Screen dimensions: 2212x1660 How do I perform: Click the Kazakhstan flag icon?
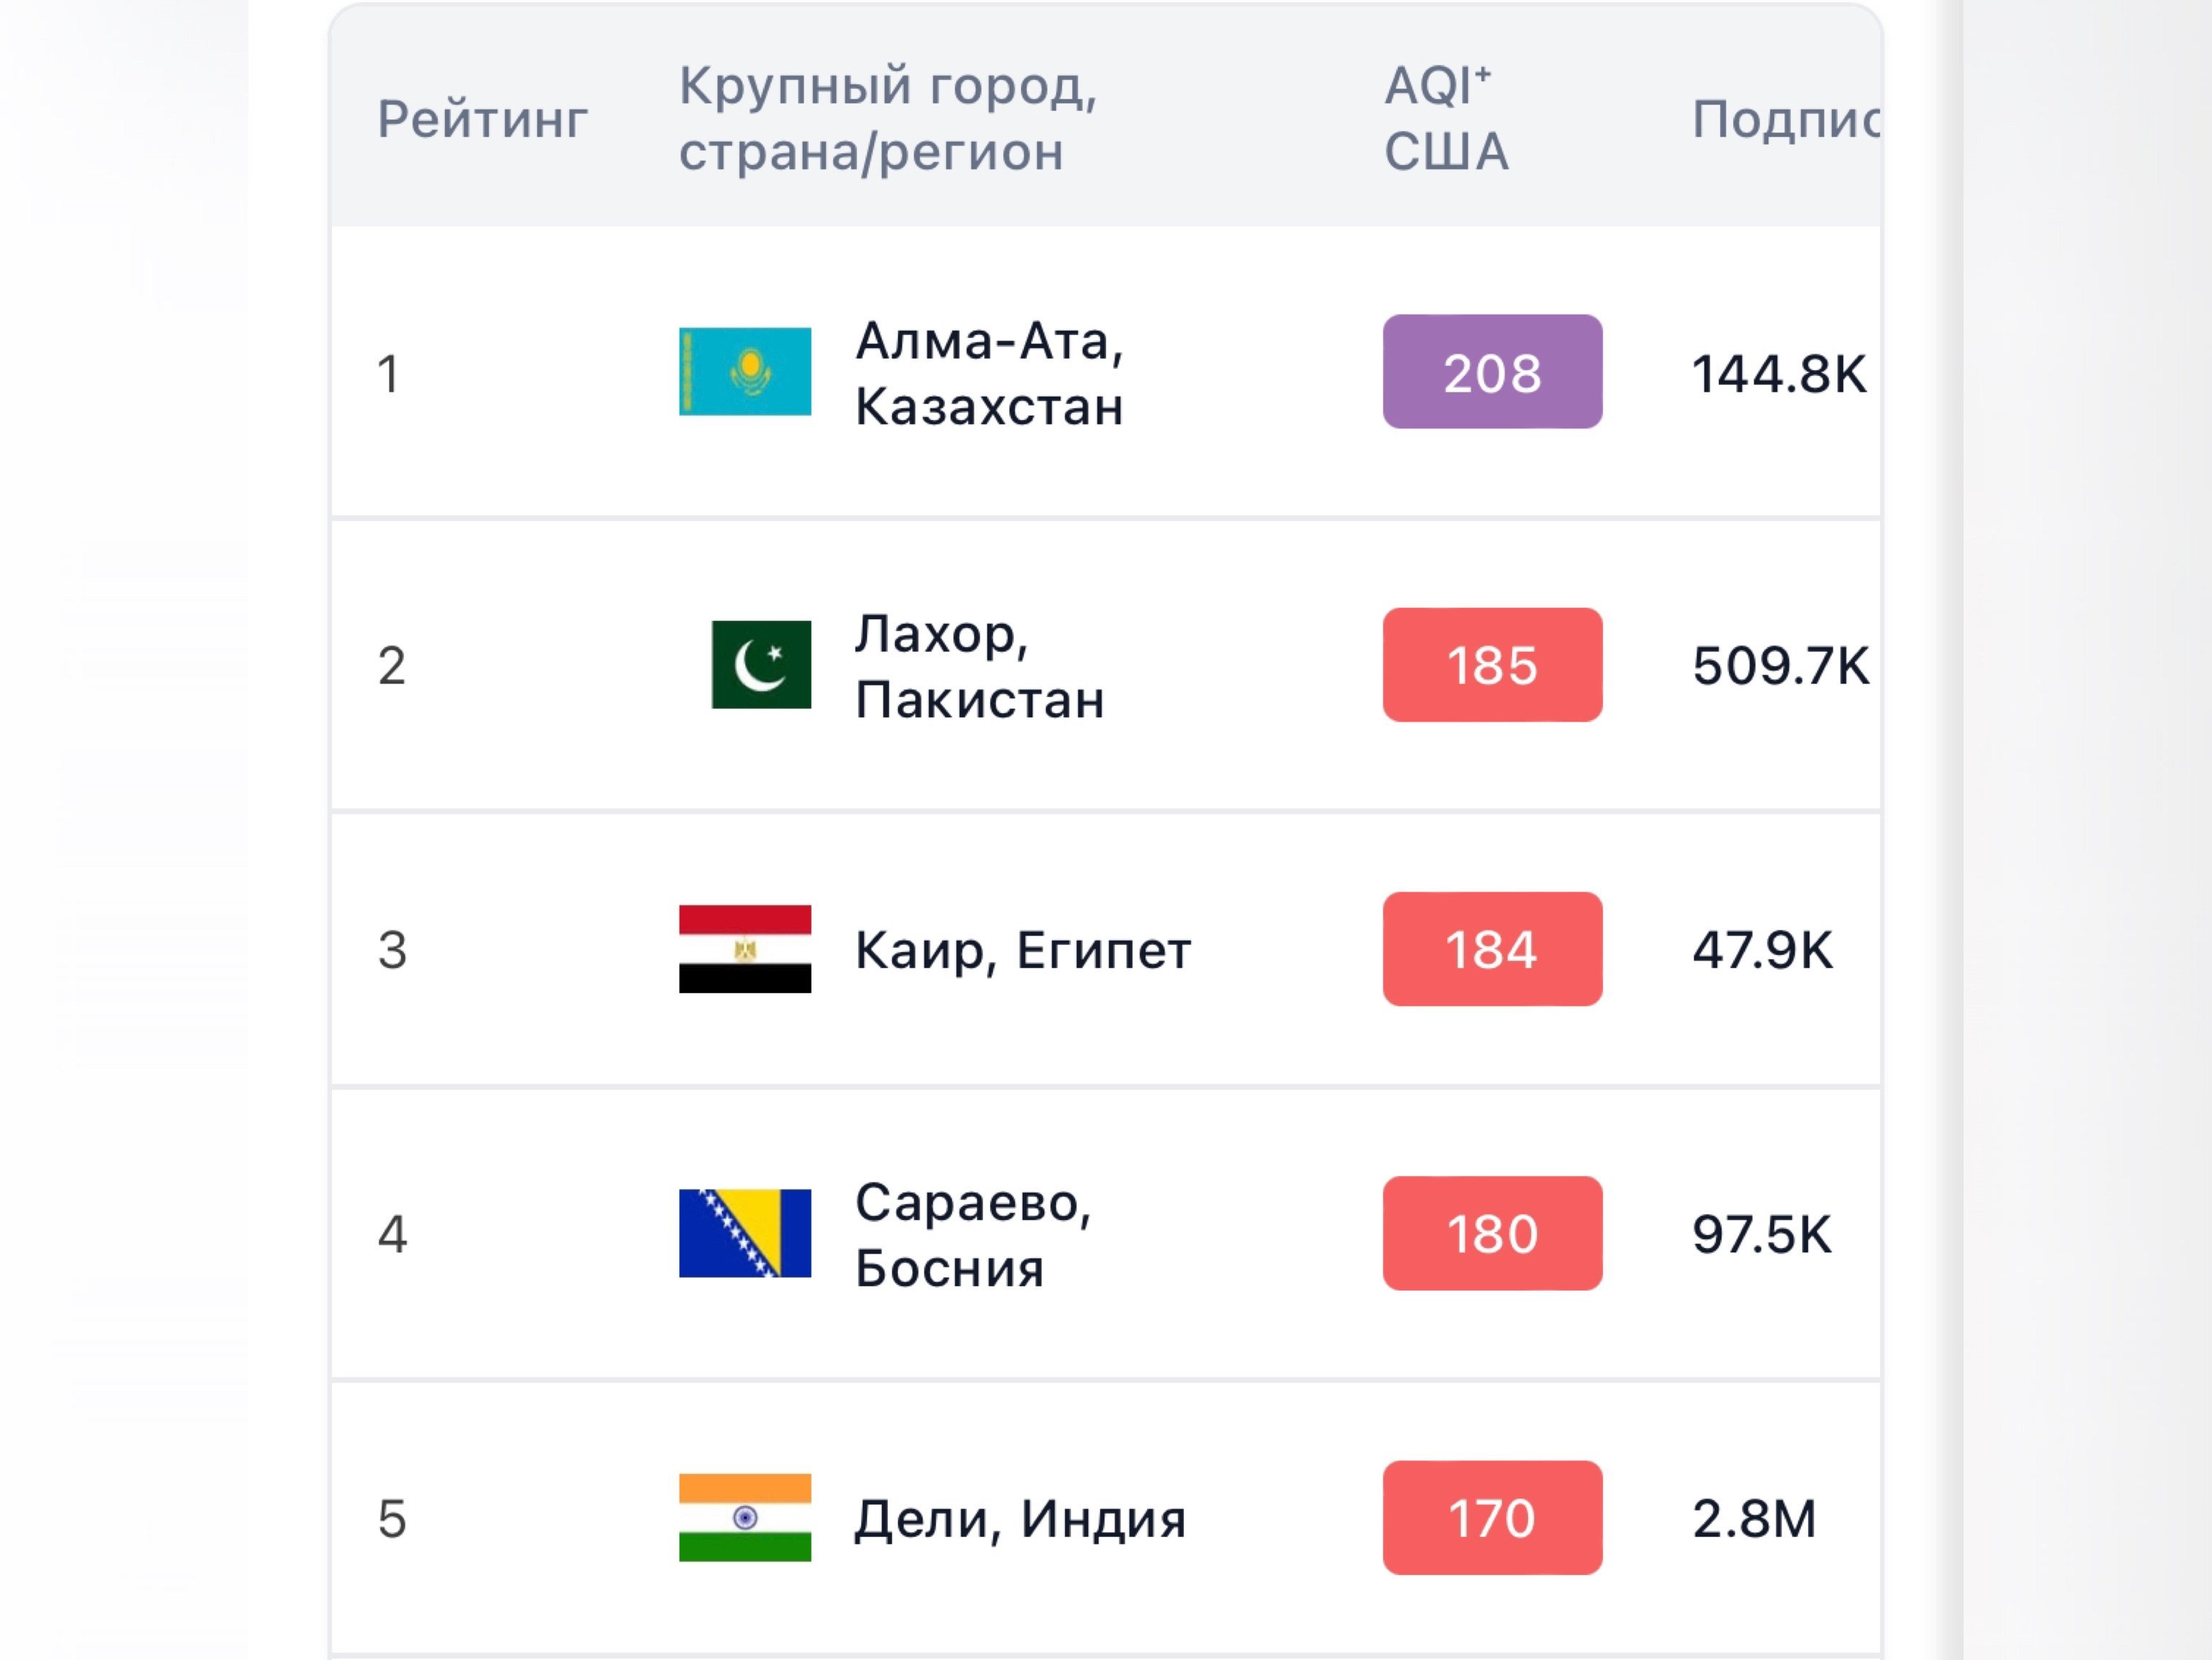(745, 371)
